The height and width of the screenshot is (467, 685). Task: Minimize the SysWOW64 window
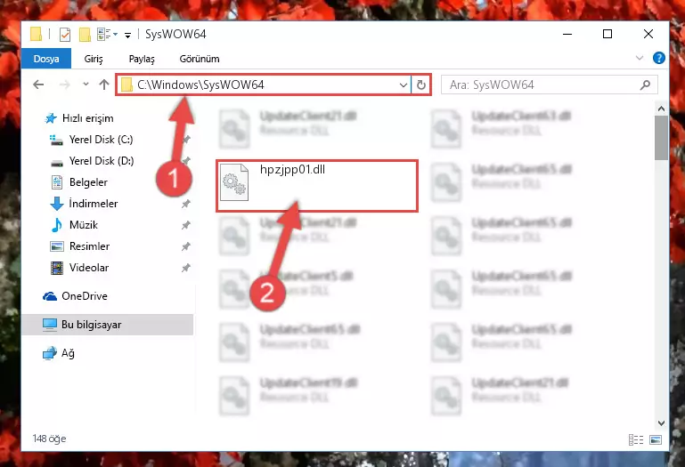coord(567,34)
